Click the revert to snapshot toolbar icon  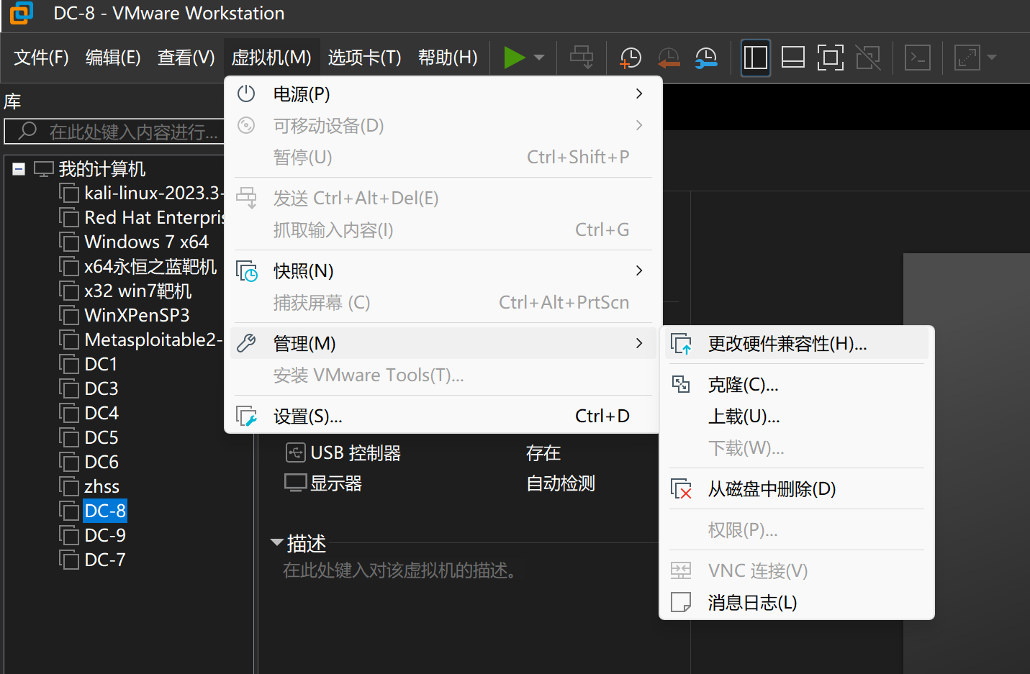(669, 58)
